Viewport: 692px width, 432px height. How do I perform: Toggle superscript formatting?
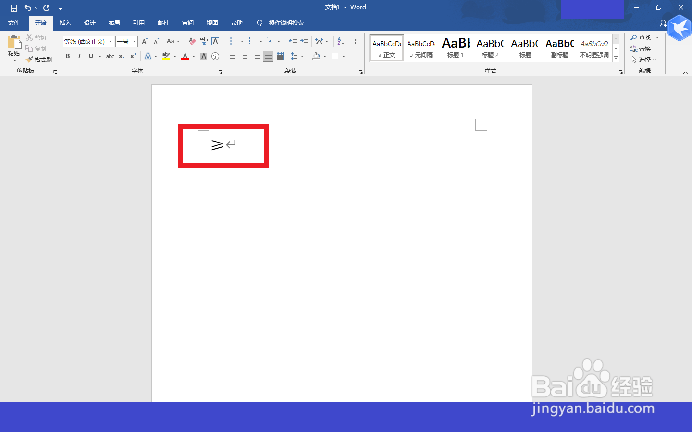[133, 57]
